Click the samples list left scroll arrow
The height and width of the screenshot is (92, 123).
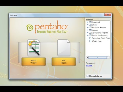(x=87, y=58)
